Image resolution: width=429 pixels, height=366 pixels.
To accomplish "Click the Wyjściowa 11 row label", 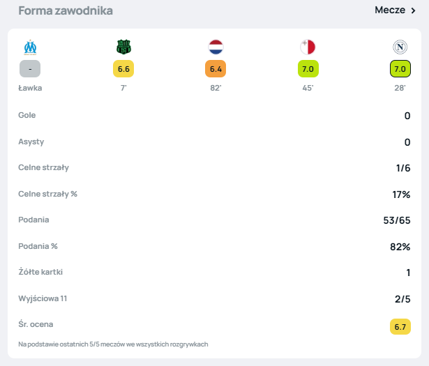I will point(43,298).
